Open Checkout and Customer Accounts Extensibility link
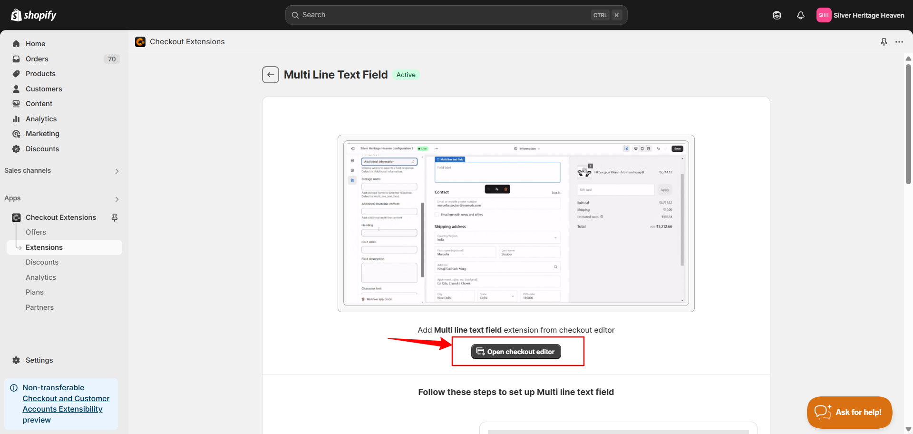This screenshot has width=913, height=434. coord(66,404)
